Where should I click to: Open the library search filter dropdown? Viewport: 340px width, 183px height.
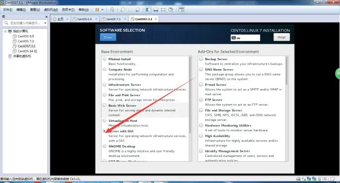point(45,23)
